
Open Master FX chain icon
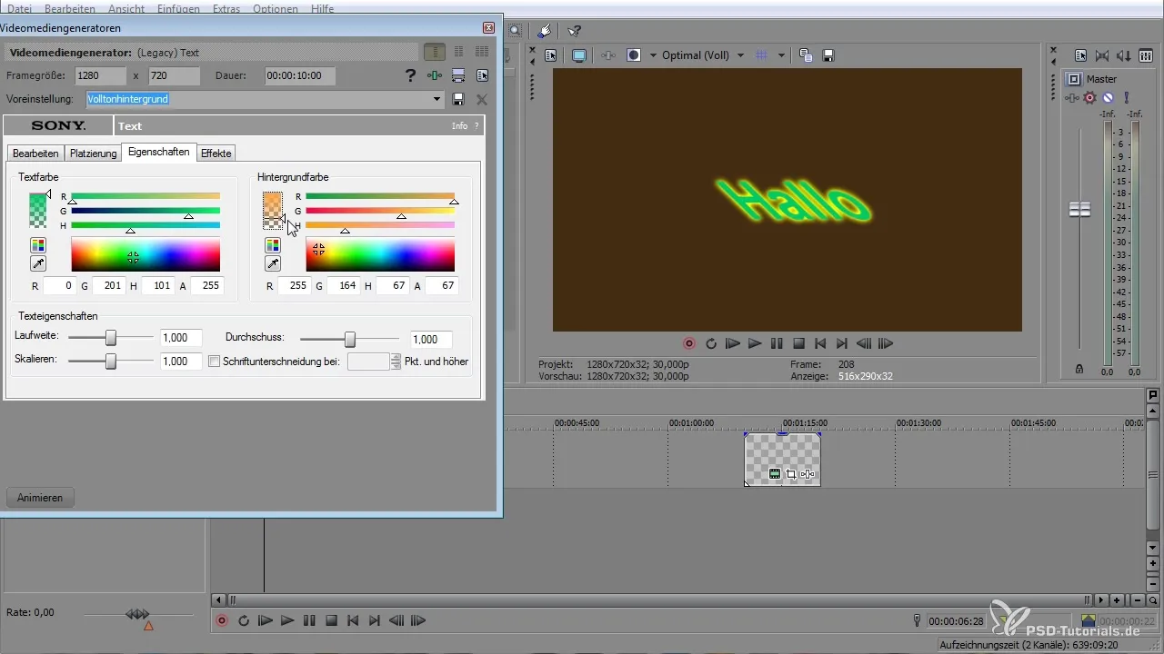[1073, 97]
